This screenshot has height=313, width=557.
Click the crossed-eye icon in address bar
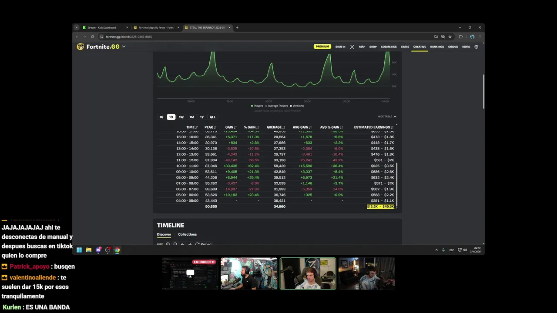click(x=443, y=37)
